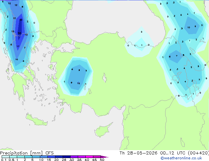Screen dimensions: 209x161
Task: Pick the 45–50 mm legend color swatch
Action: pyautogui.click(x=97, y=157)
